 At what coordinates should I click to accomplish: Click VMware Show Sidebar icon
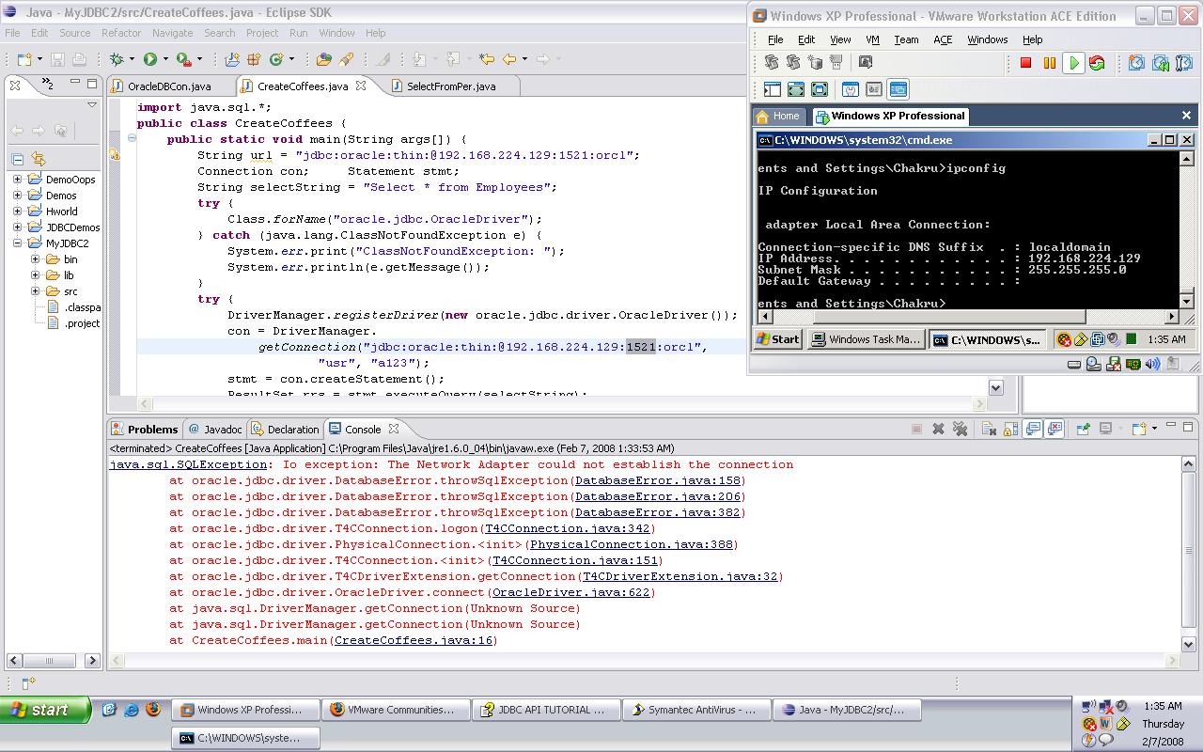[x=773, y=89]
